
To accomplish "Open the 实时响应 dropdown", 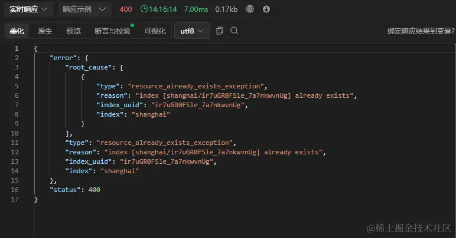I will click(x=28, y=9).
